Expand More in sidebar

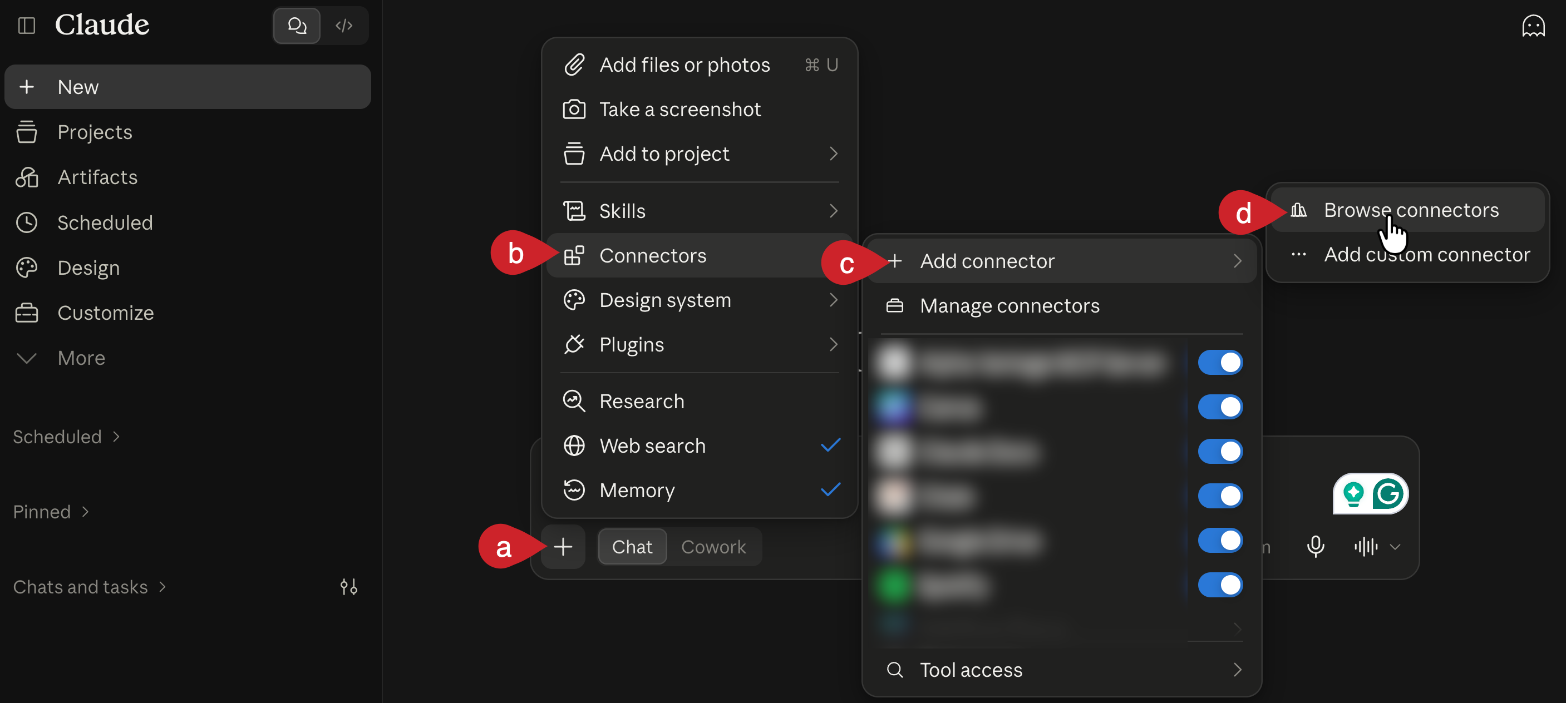(188, 359)
